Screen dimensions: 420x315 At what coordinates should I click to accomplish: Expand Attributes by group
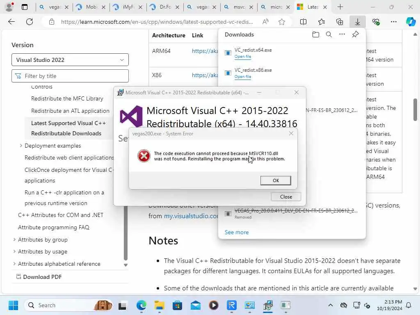coord(14,240)
